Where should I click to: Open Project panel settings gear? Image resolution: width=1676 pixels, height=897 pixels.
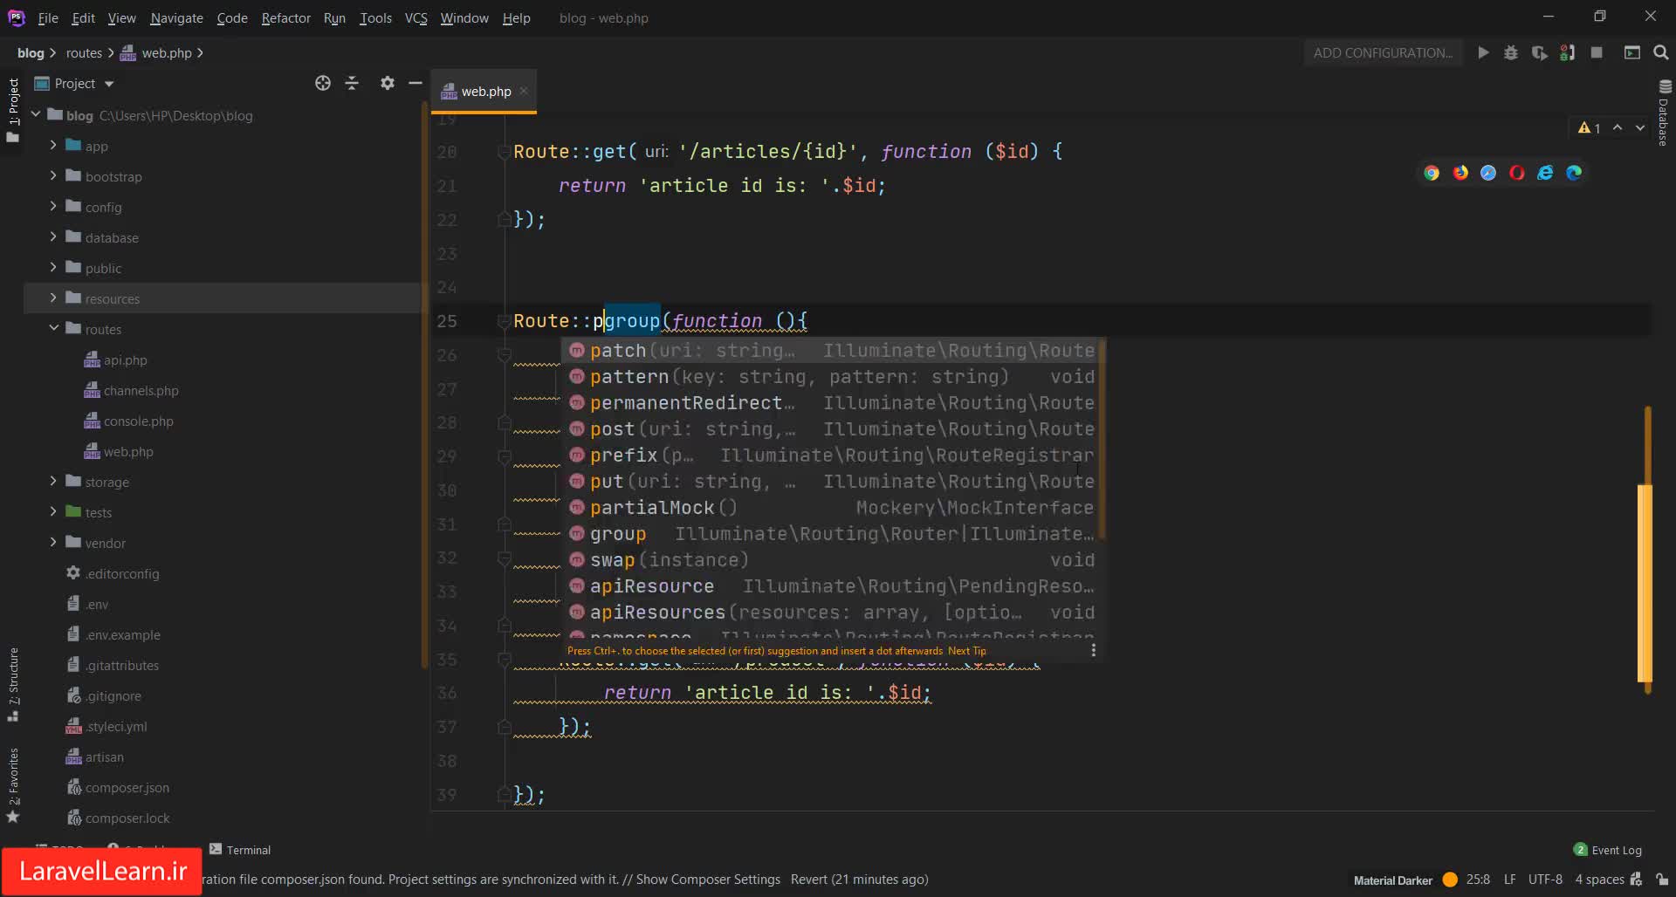click(x=388, y=83)
